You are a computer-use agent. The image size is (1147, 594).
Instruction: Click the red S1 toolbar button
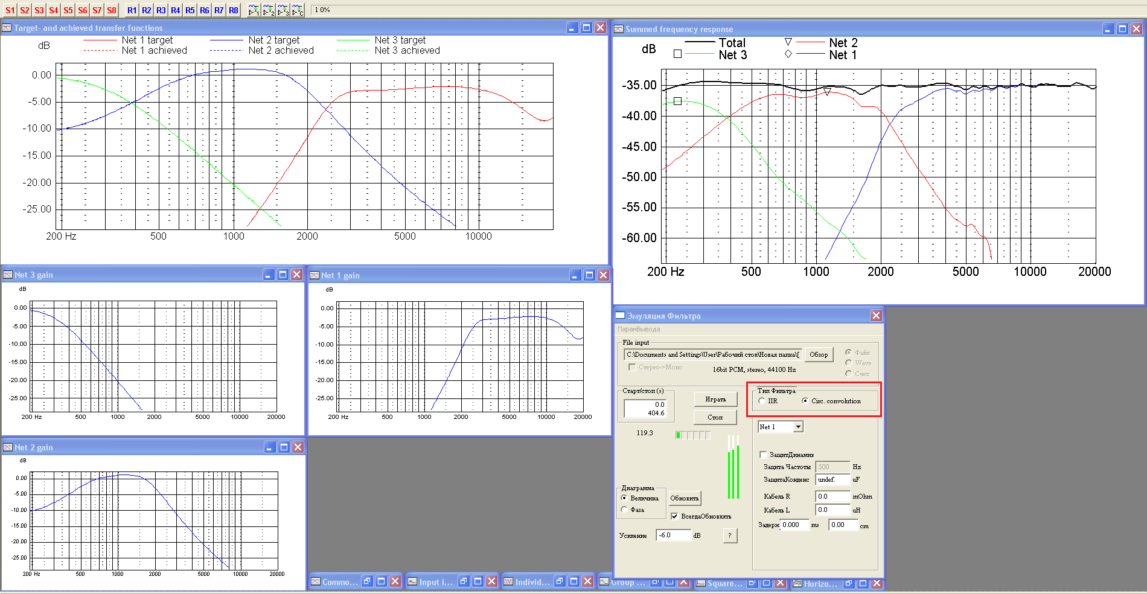[10, 10]
